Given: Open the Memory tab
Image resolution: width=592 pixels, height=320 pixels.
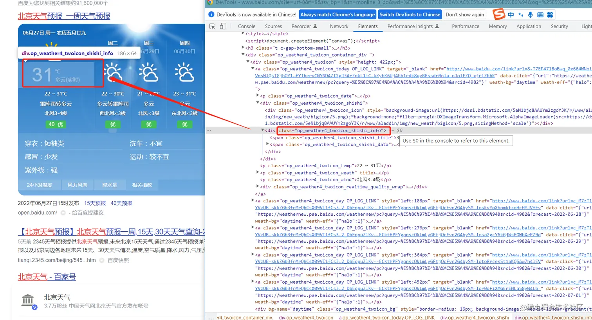Looking at the screenshot, I should (498, 26).
